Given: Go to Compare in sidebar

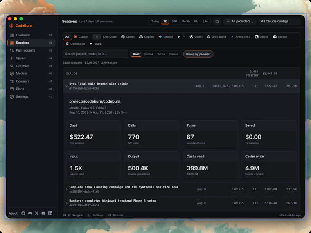Looking at the screenshot, I should point(31,81).
